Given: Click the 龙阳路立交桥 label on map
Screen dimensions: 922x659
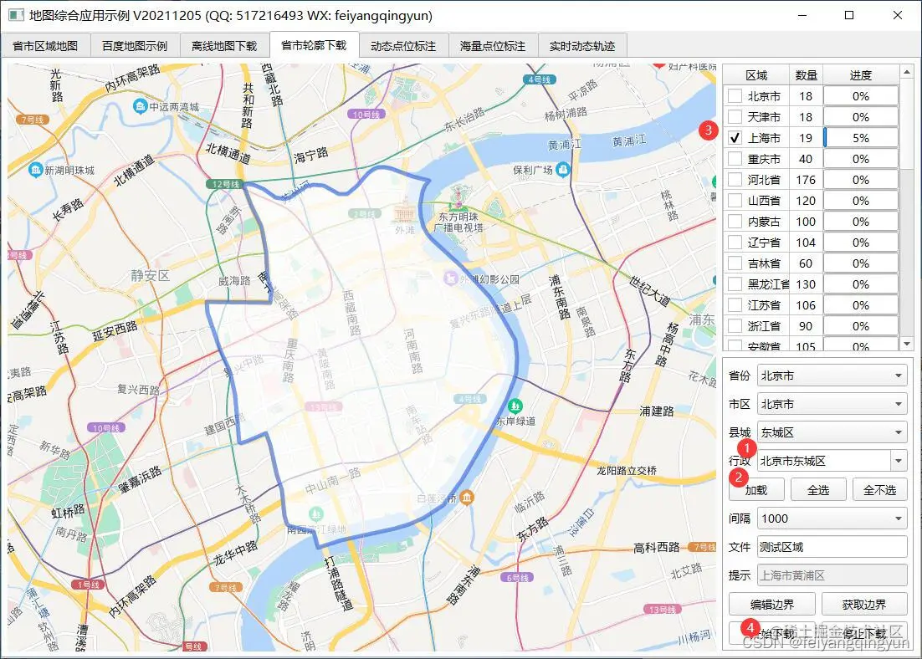Looking at the screenshot, I should [x=627, y=470].
